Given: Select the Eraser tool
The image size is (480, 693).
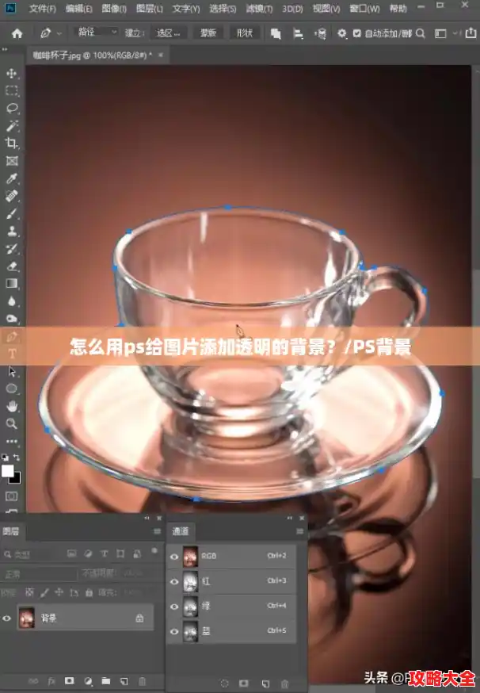Looking at the screenshot, I should click(12, 266).
